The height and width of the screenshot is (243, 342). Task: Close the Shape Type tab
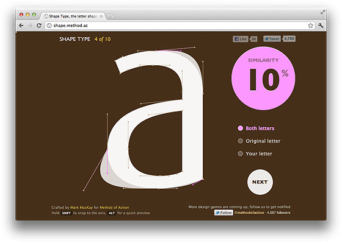coord(101,16)
